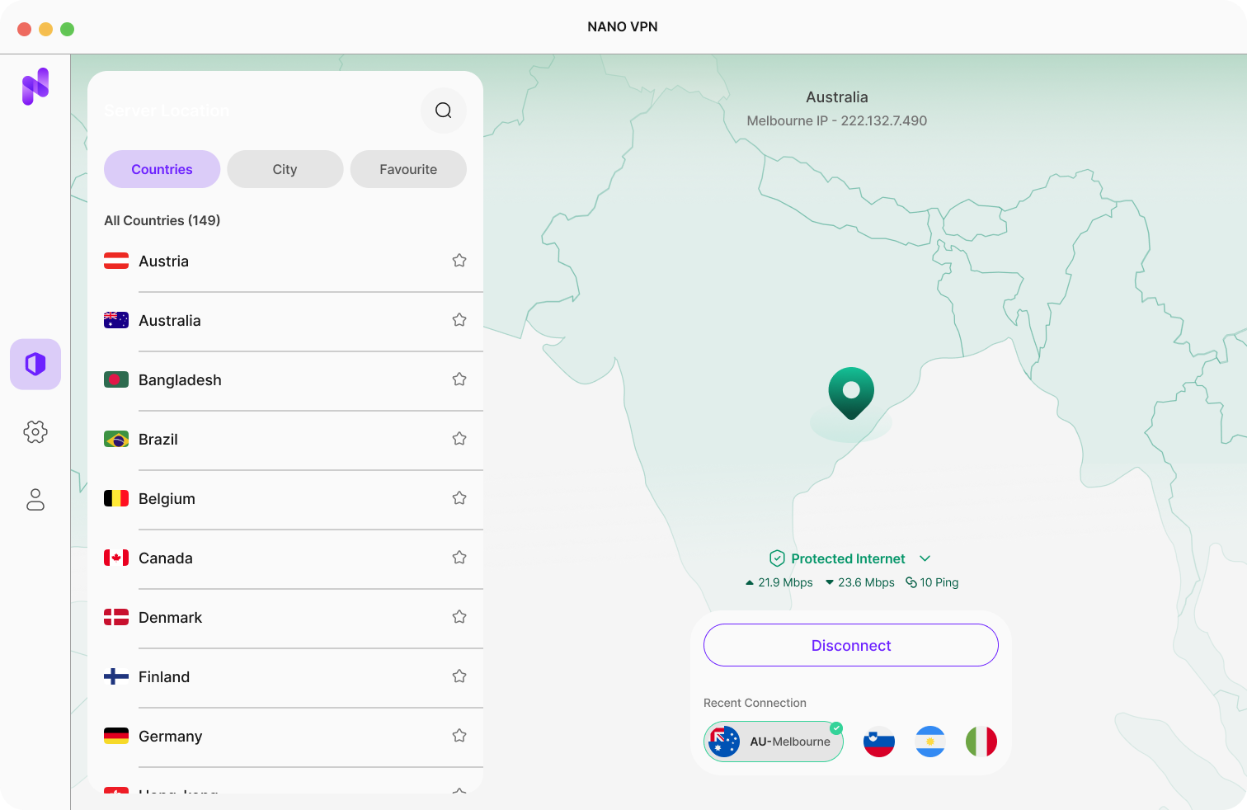The image size is (1247, 810).
Task: Click the Melbourne IP address text
Action: coord(837,120)
